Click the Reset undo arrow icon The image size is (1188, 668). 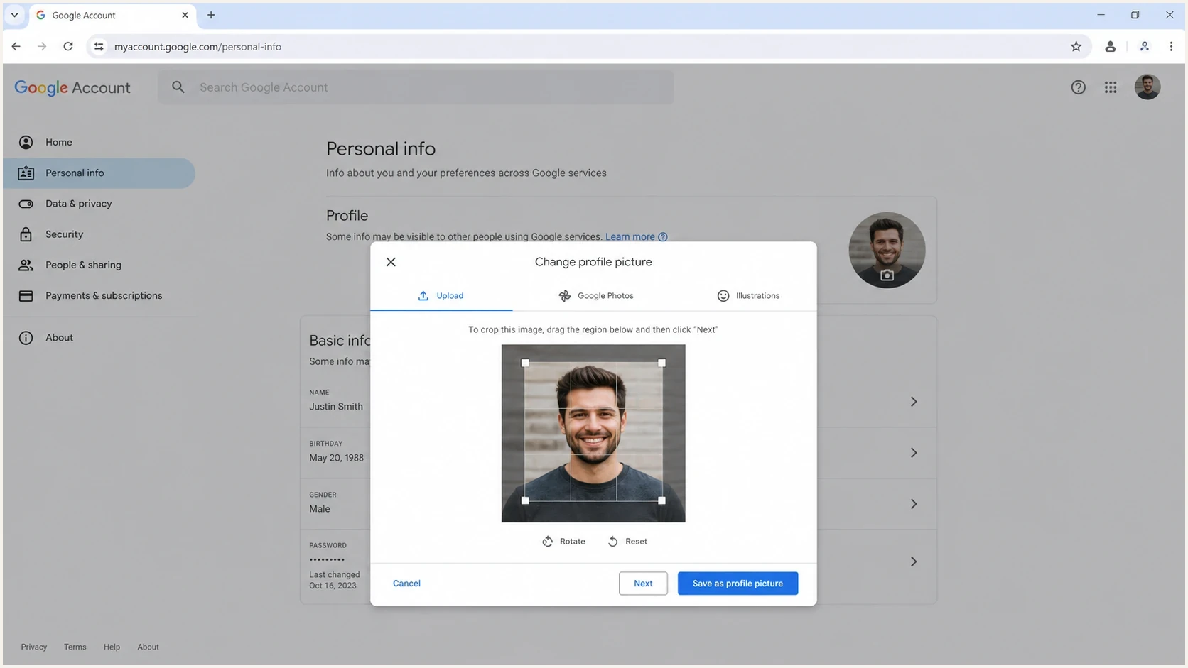coord(612,542)
